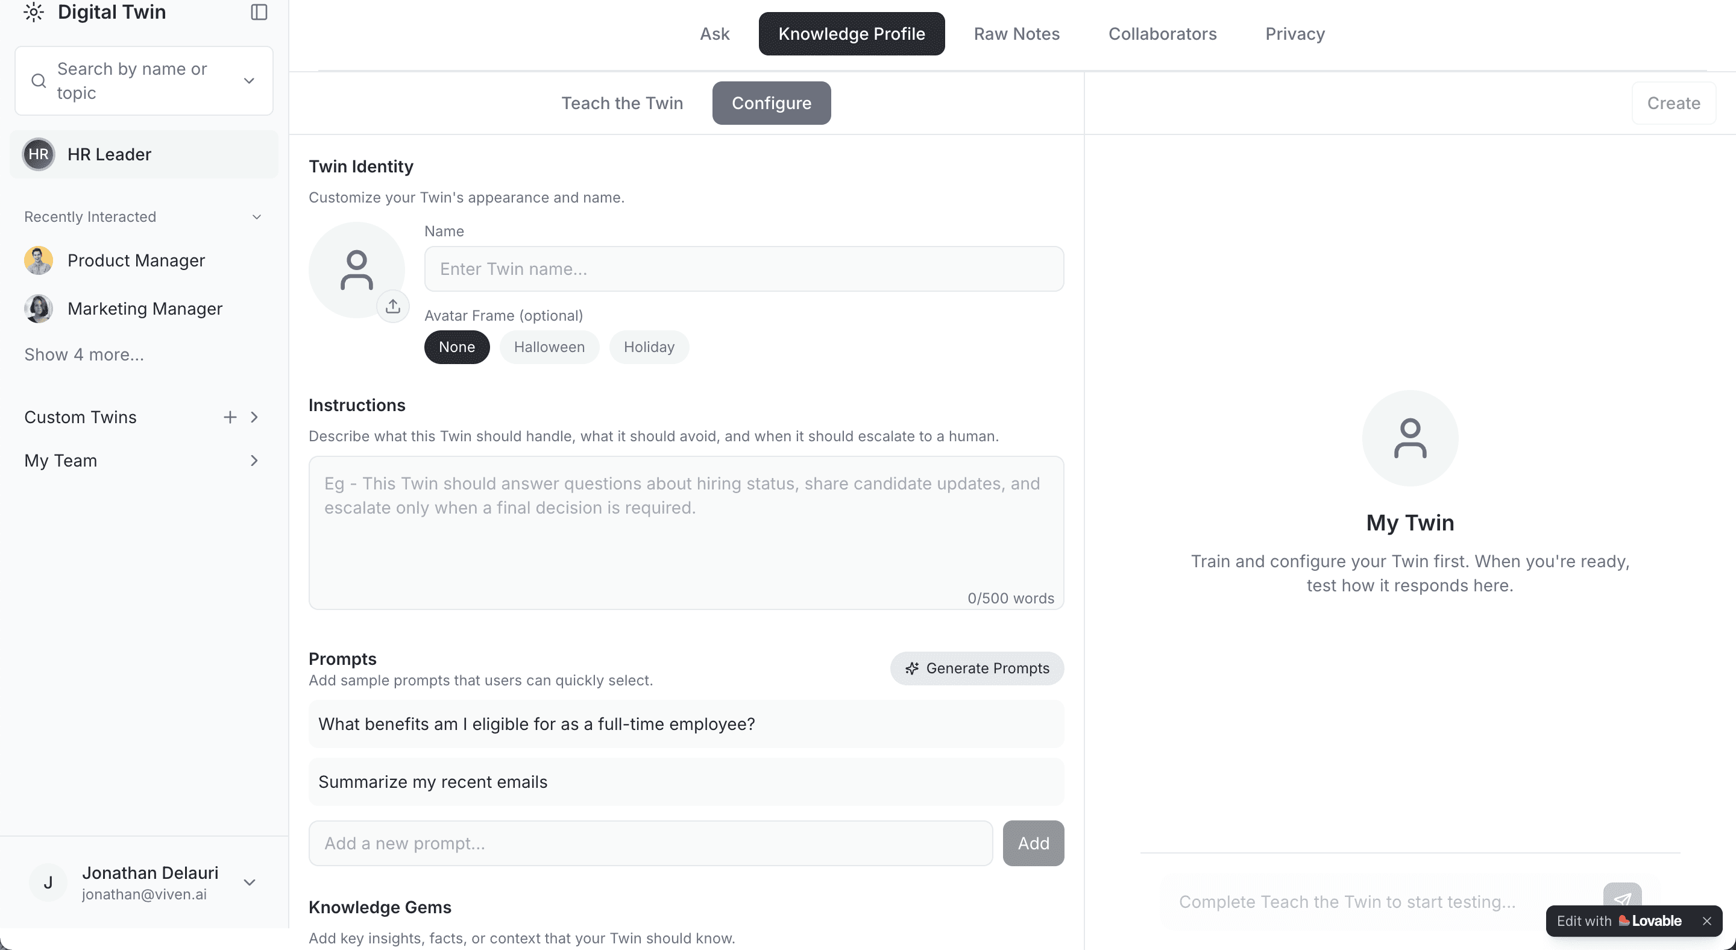This screenshot has height=950, width=1736.
Task: Open the Teach the Twin tab
Action: [x=622, y=103]
